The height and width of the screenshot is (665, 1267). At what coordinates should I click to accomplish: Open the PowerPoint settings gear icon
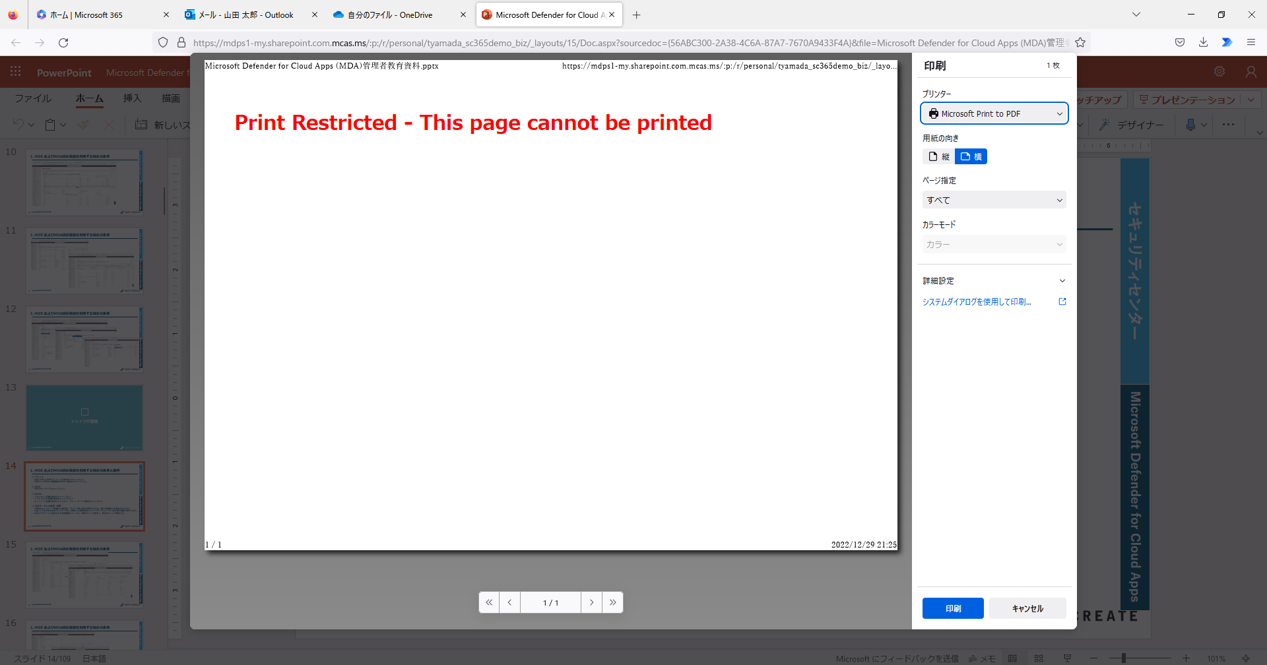[1219, 72]
